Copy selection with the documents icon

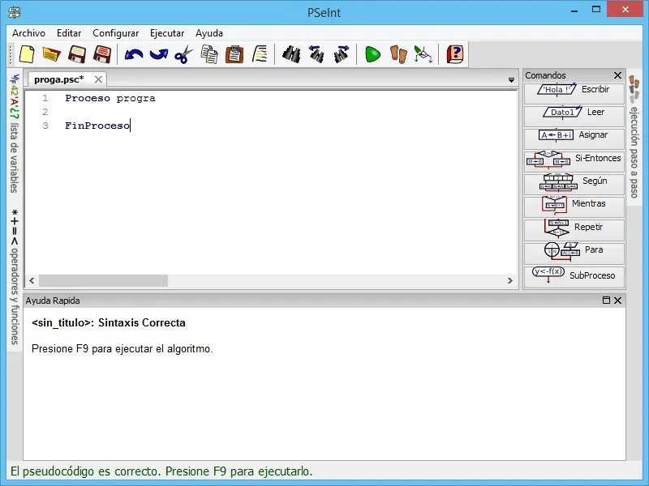pos(209,54)
